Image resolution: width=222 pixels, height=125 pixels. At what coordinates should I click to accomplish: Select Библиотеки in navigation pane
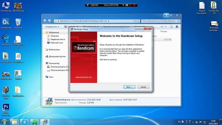point(54,50)
